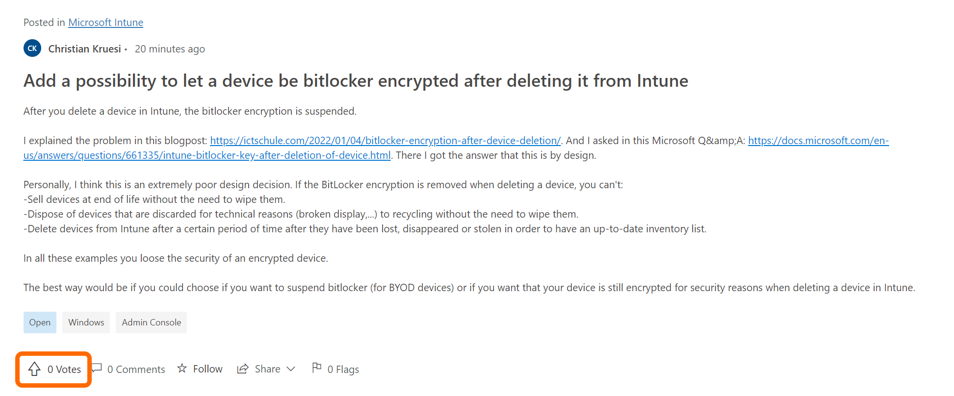Viewport: 954px width, 396px height.
Task: Click the Open status tag
Action: pyautogui.click(x=40, y=322)
